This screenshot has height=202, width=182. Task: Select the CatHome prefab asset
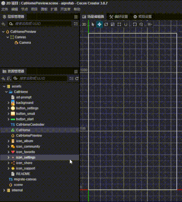23,130
